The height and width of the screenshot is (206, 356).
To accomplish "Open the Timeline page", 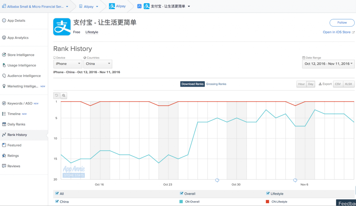I will point(14,114).
